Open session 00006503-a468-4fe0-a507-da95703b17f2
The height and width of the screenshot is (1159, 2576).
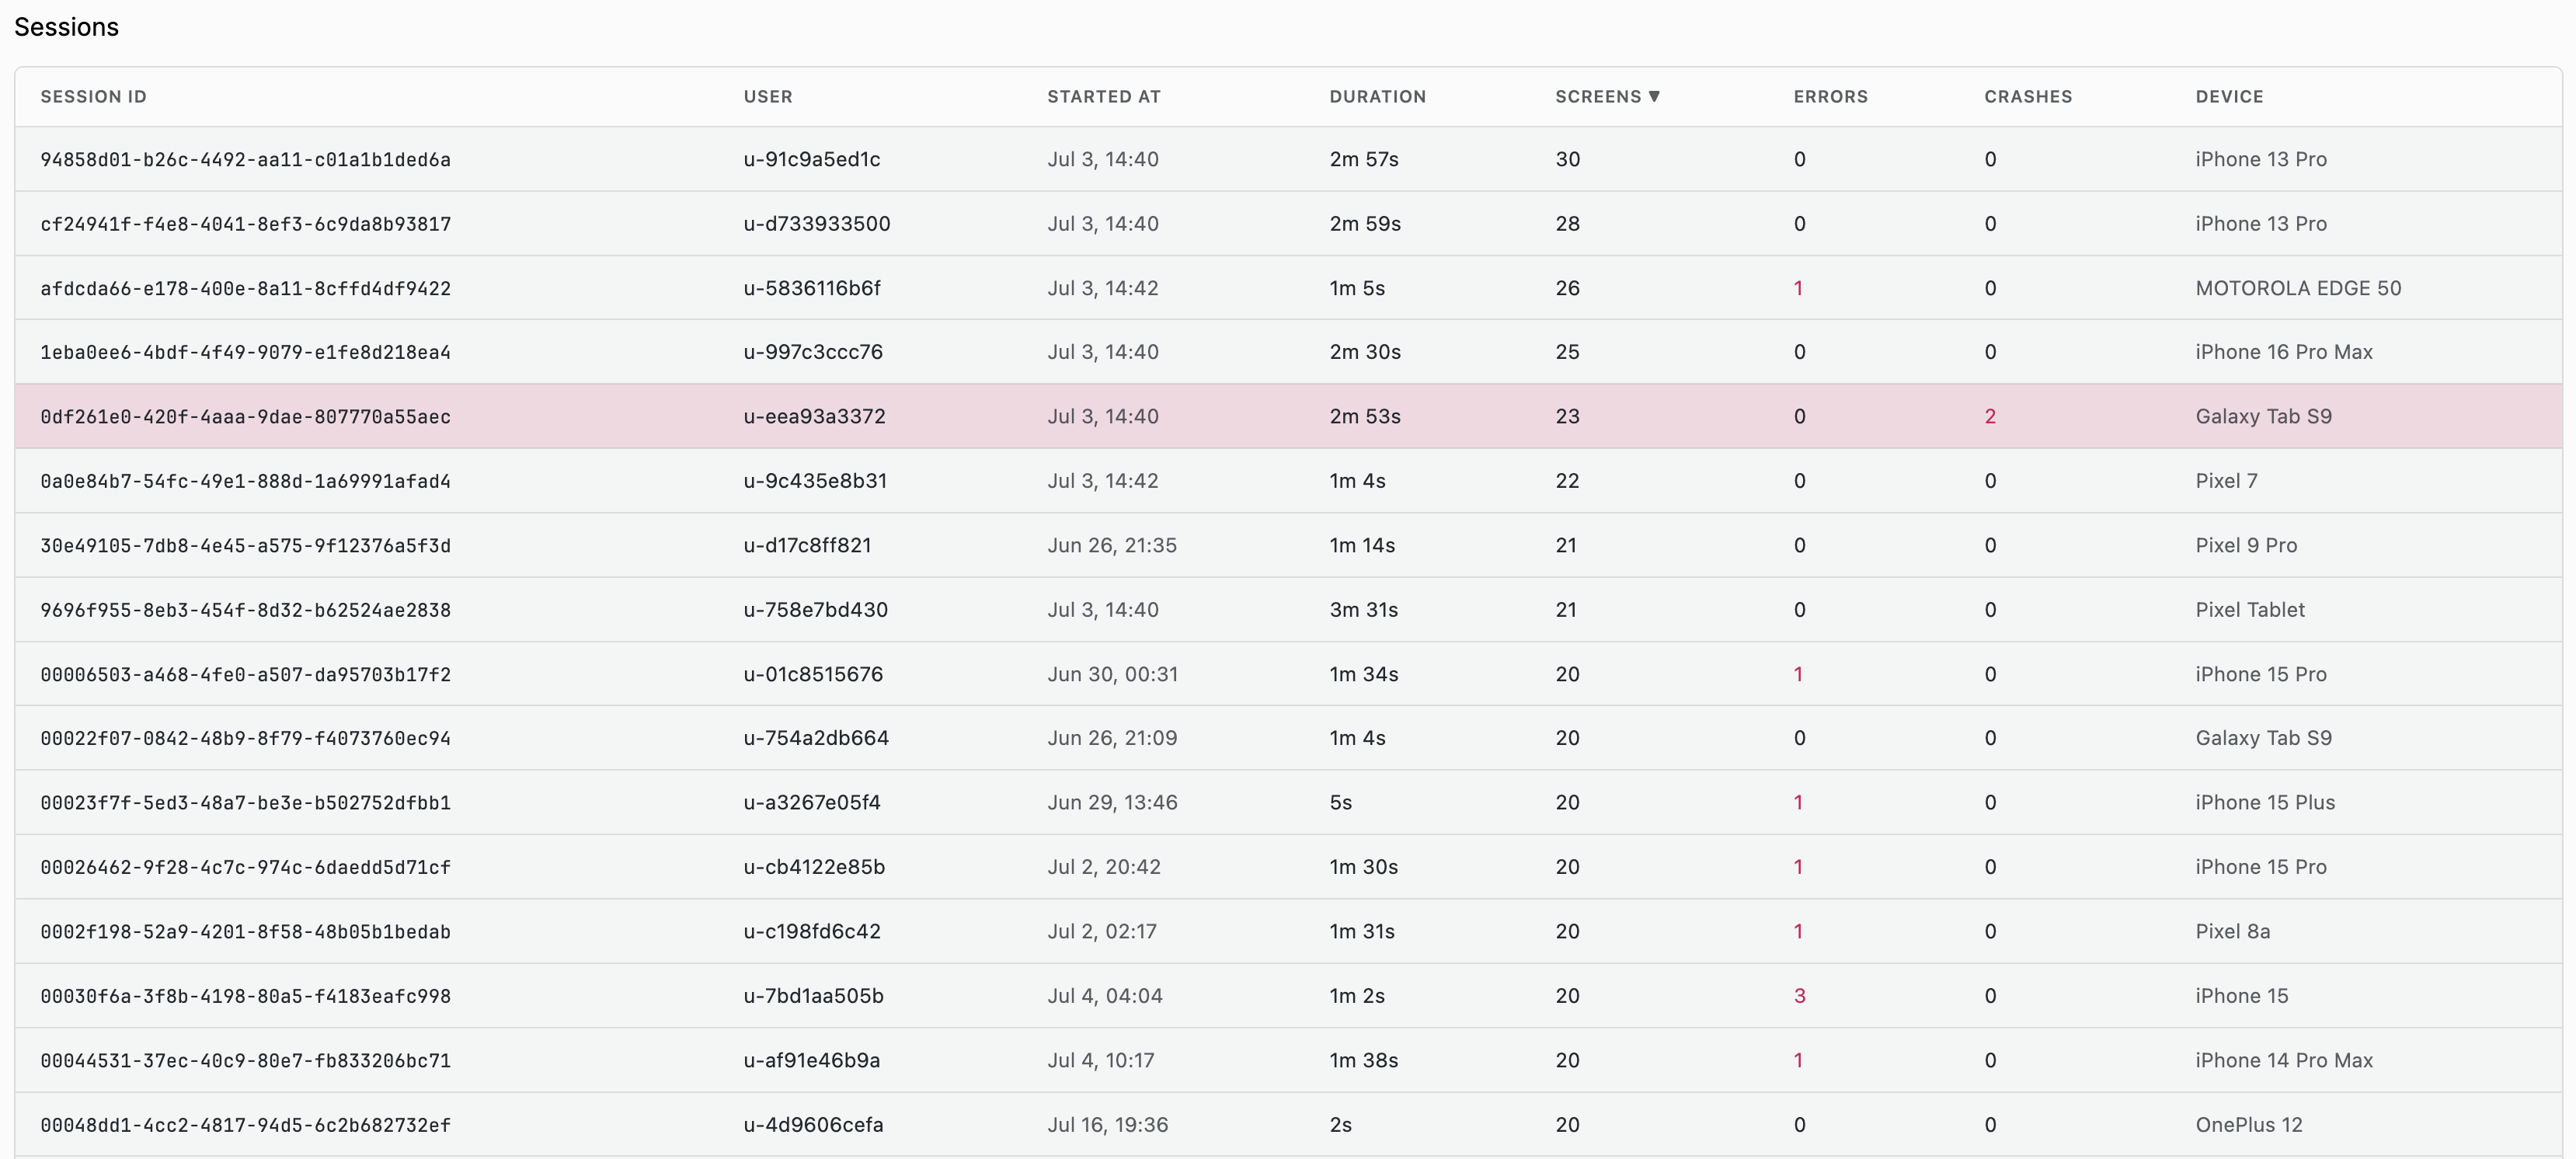click(245, 674)
